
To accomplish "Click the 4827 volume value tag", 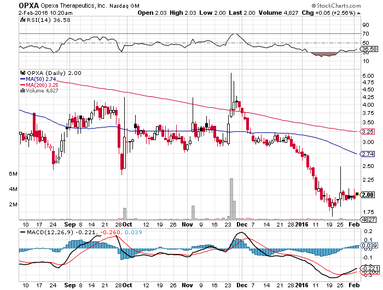I will (368, 219).
